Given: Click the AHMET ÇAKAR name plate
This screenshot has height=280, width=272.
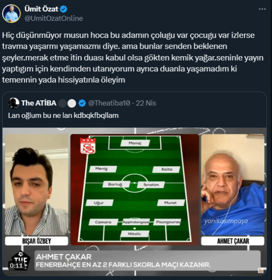Looking at the screenshot, I should click(233, 241).
